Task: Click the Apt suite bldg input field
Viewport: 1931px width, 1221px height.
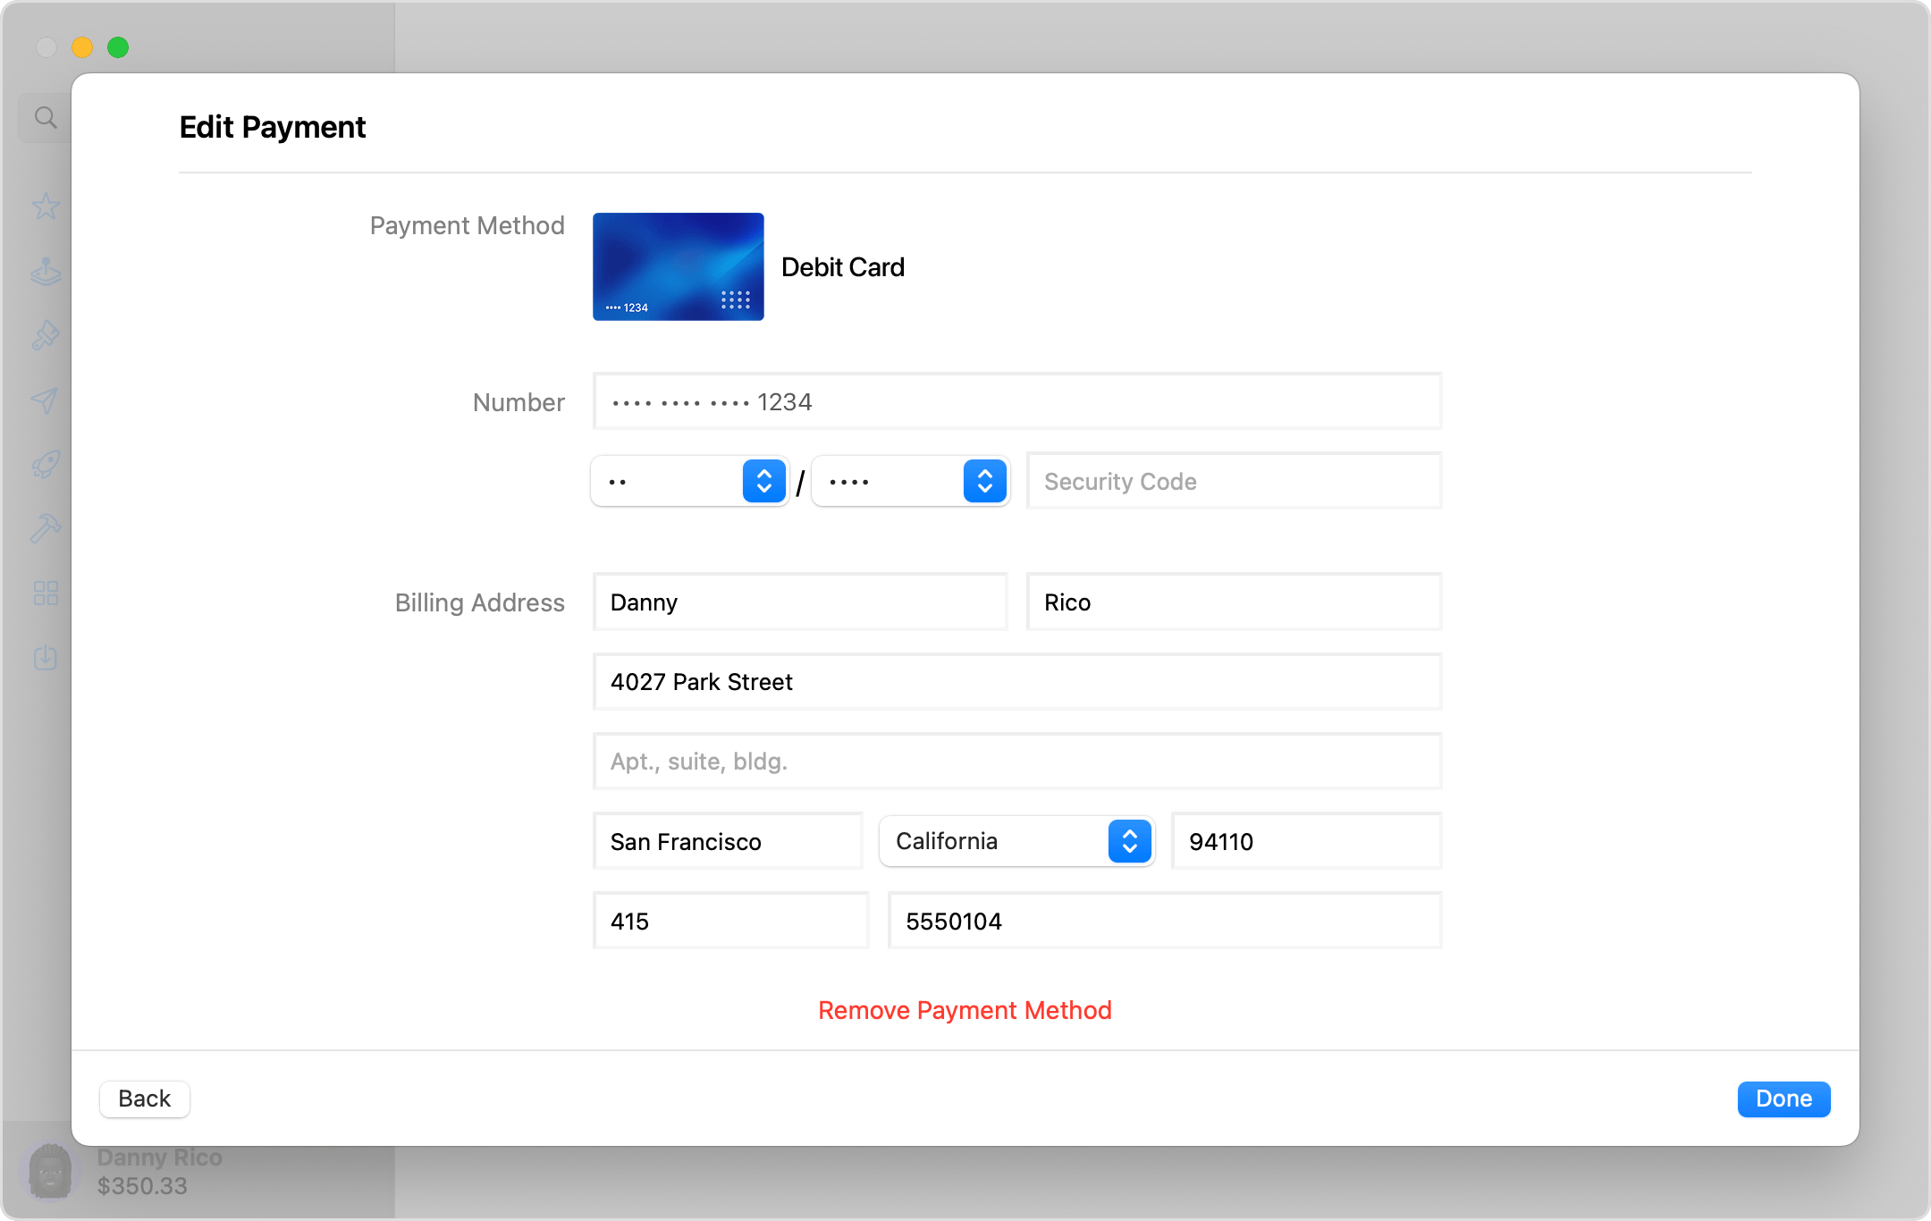Action: (1016, 761)
